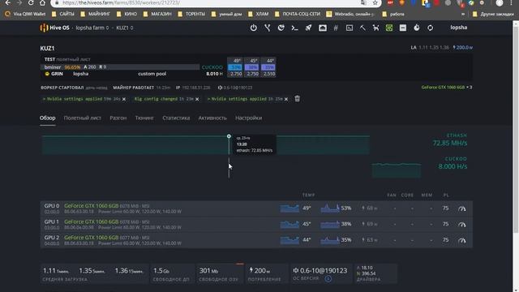The image size is (519, 292).
Task: Click the refresh circular arrows icon
Action: pyautogui.click(x=430, y=28)
